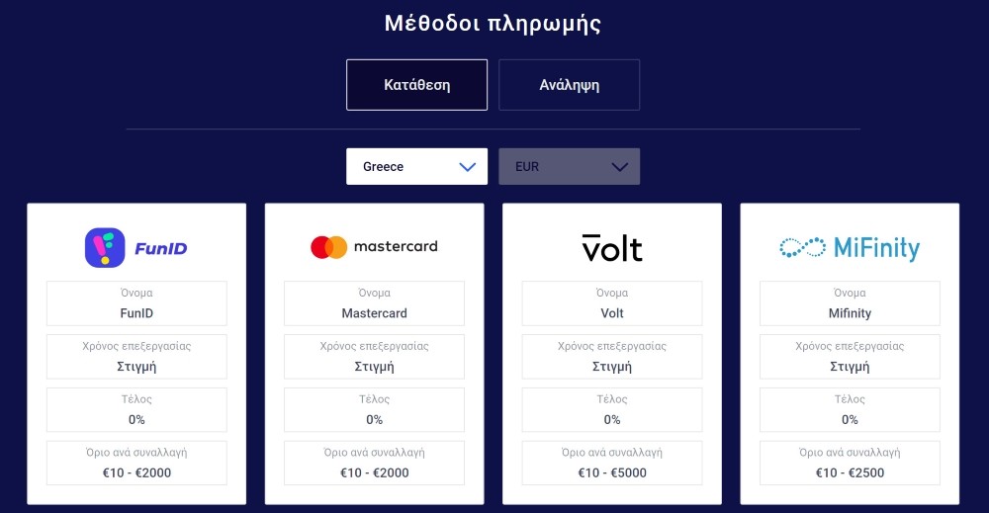The image size is (989, 513).
Task: Click the Volt logo
Action: tap(612, 247)
